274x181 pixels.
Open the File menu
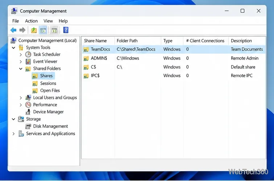pyautogui.click(x=16, y=21)
